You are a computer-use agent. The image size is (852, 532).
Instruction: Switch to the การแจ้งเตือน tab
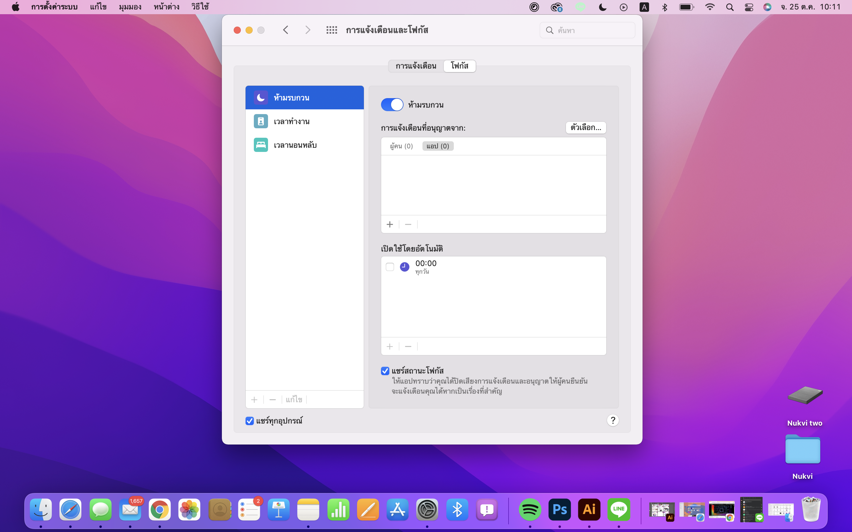click(x=416, y=66)
